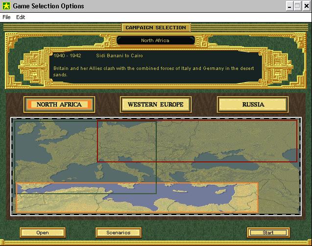This screenshot has width=312, height=246.
Task: Select the North Africa campaign button
Action: 59,105
